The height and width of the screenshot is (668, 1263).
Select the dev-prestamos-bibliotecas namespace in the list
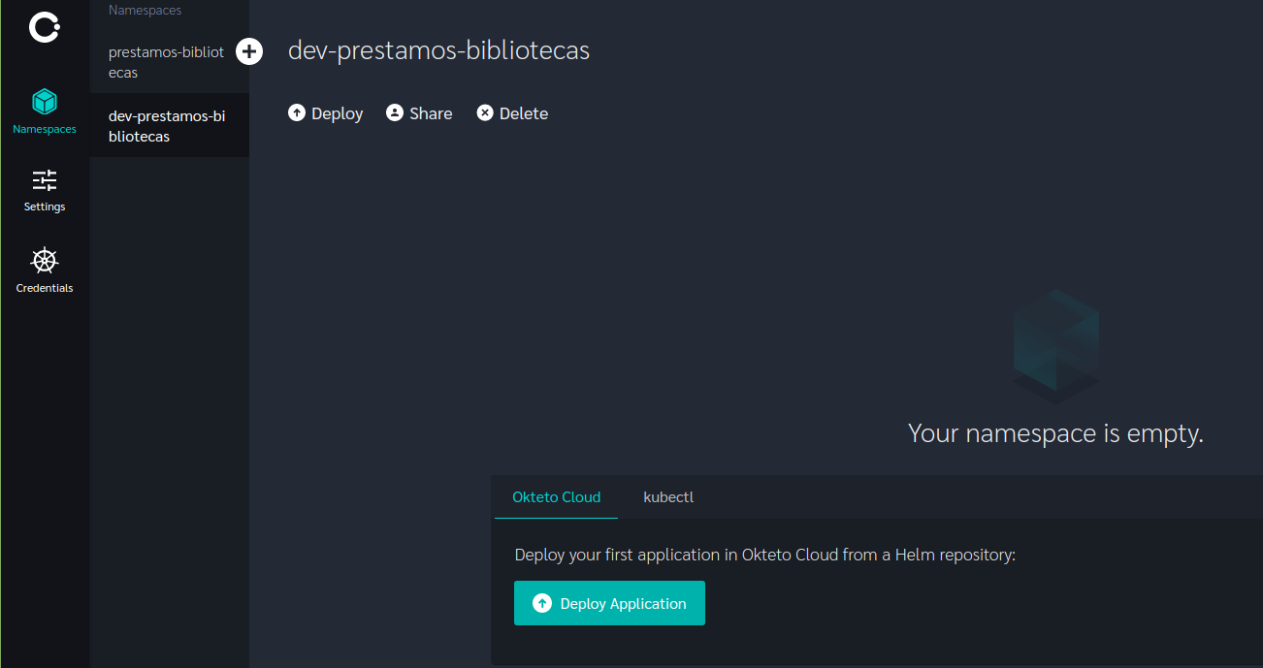[x=167, y=126]
